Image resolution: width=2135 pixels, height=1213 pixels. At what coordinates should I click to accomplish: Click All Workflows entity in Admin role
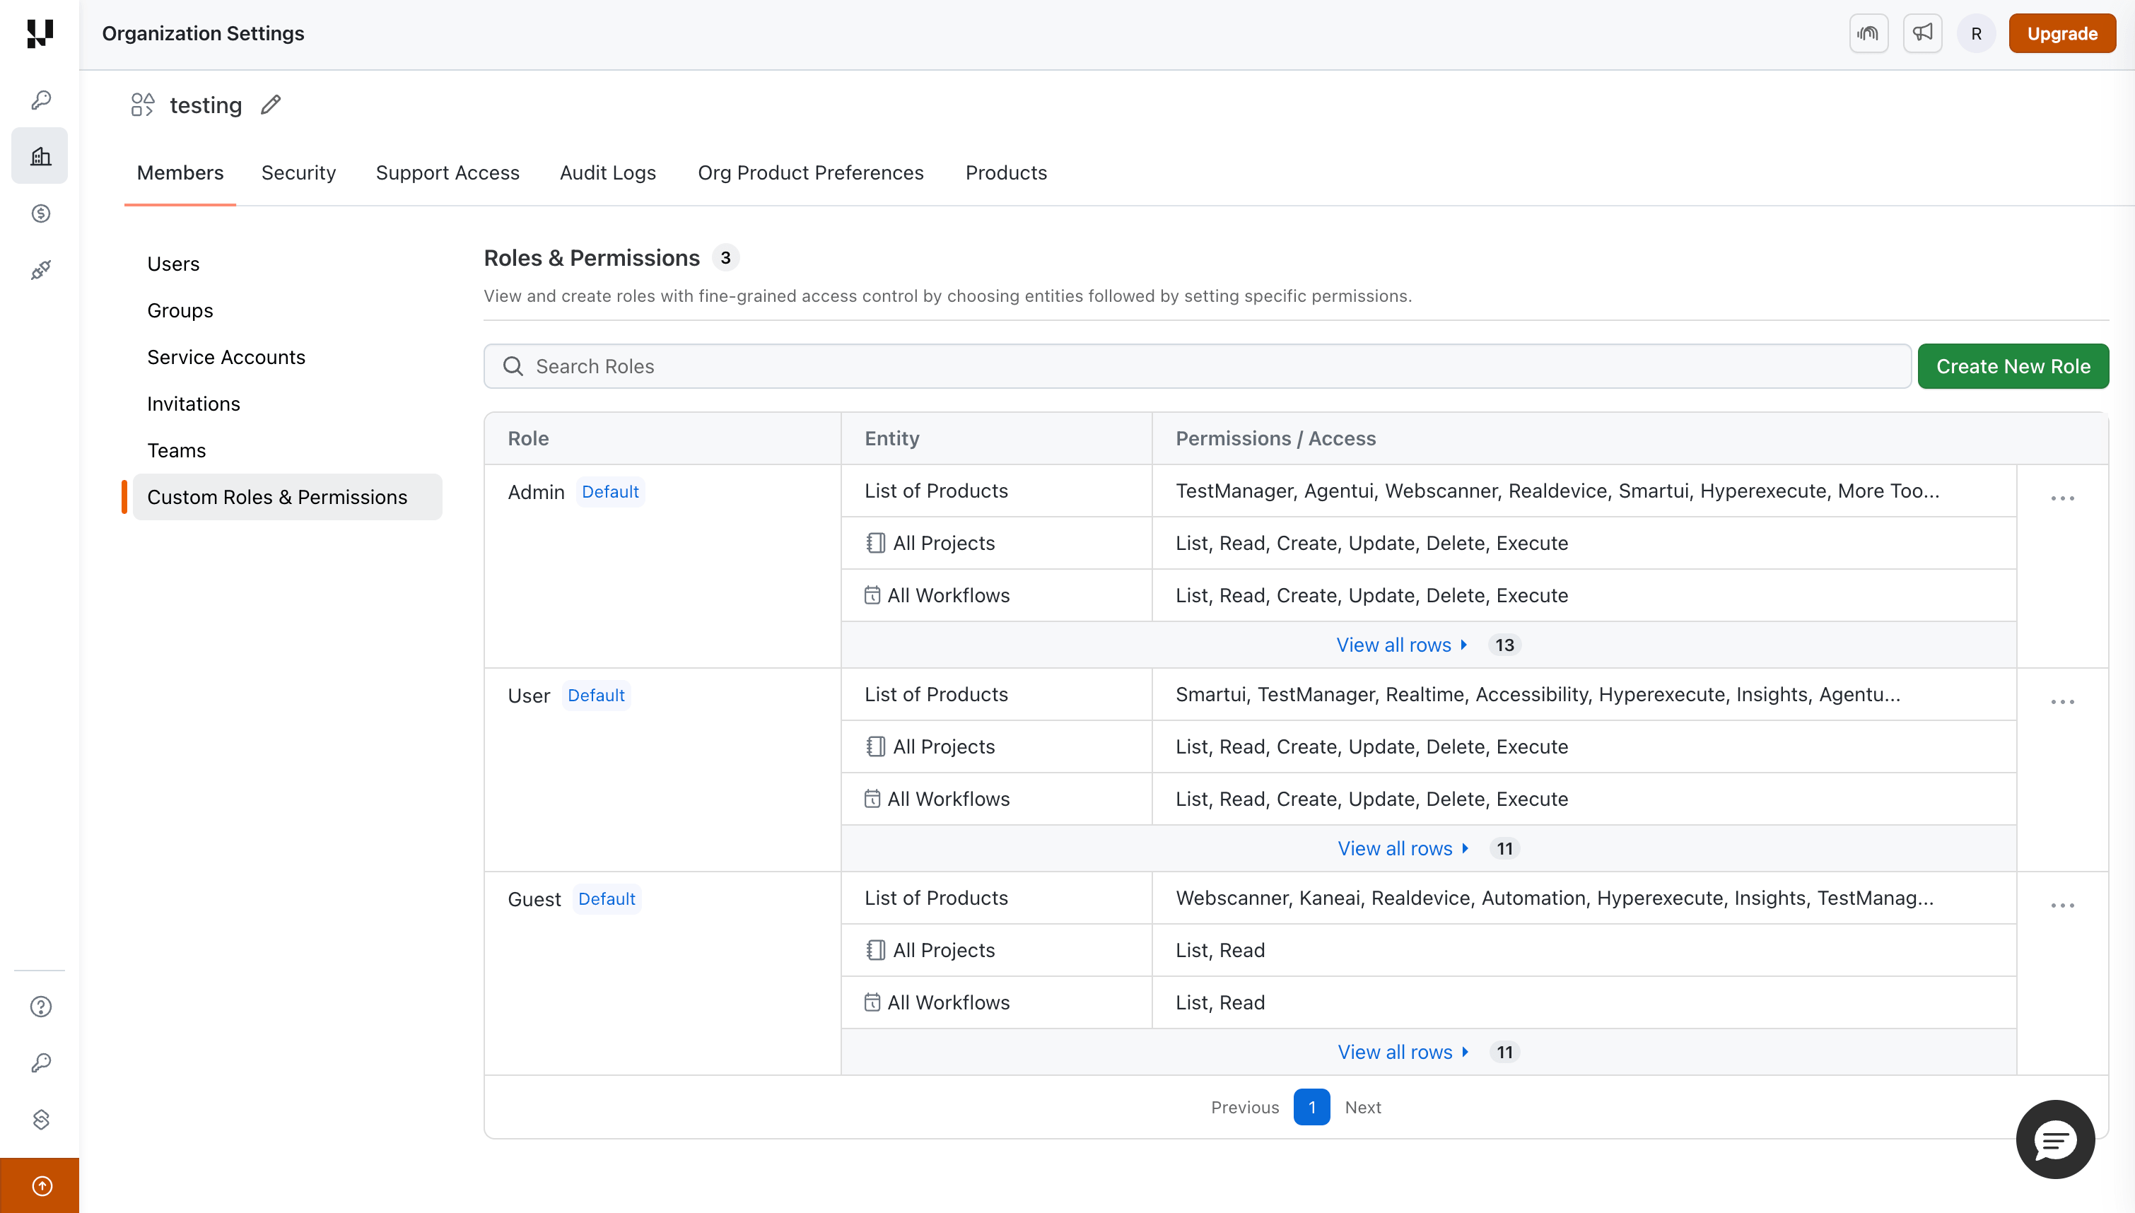(x=936, y=596)
